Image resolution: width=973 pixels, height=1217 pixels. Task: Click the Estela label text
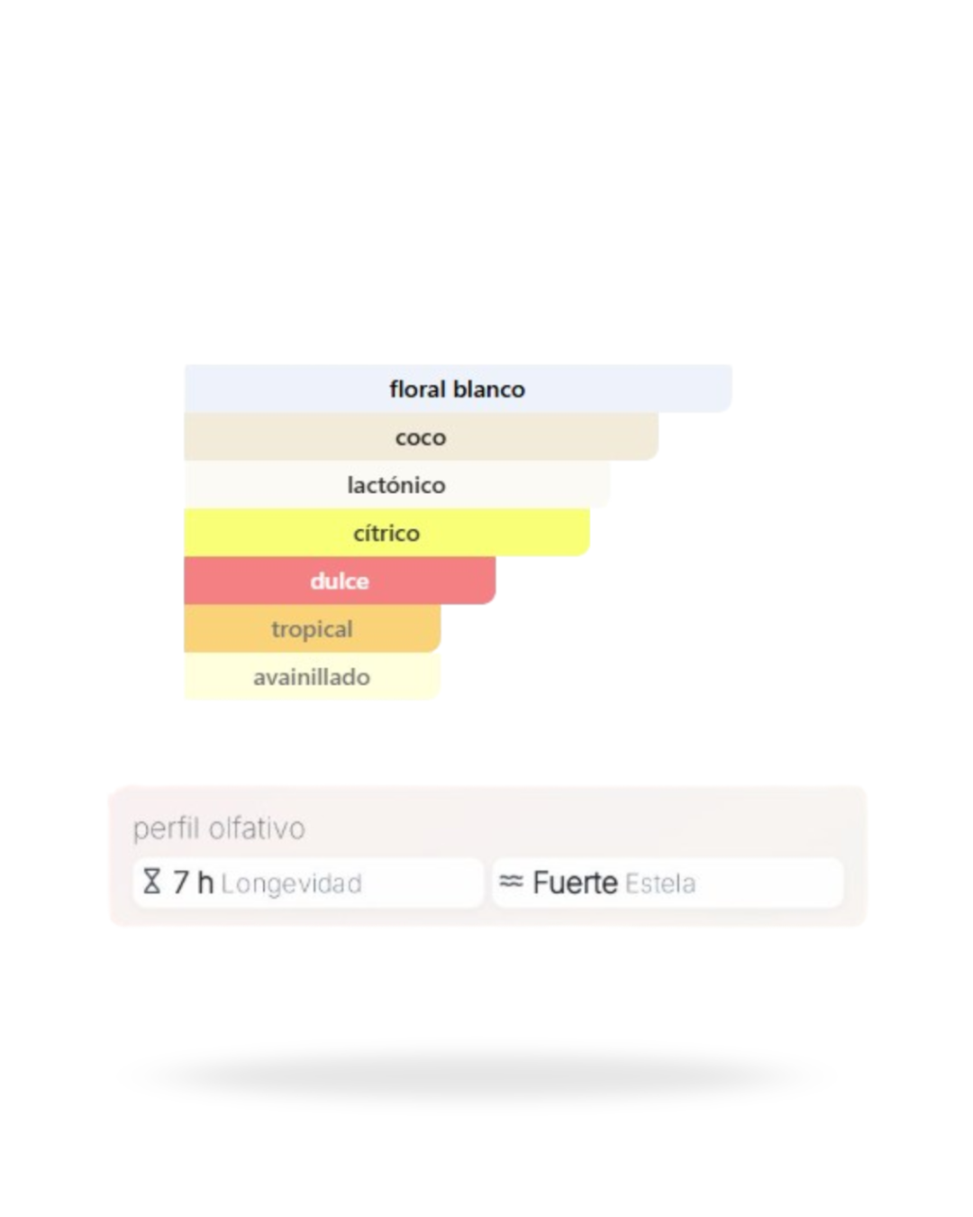pos(660,883)
